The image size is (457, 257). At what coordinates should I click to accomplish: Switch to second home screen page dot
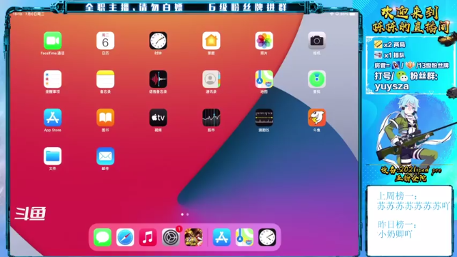(x=188, y=214)
